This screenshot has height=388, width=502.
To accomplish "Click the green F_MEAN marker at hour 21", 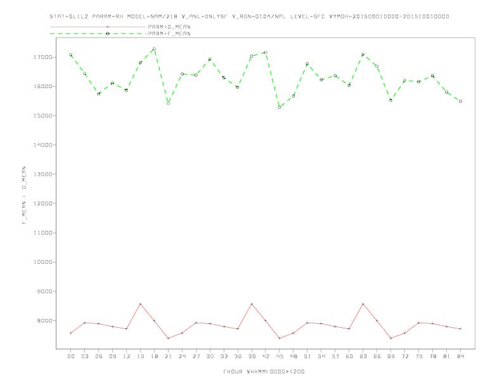I will point(168,103).
